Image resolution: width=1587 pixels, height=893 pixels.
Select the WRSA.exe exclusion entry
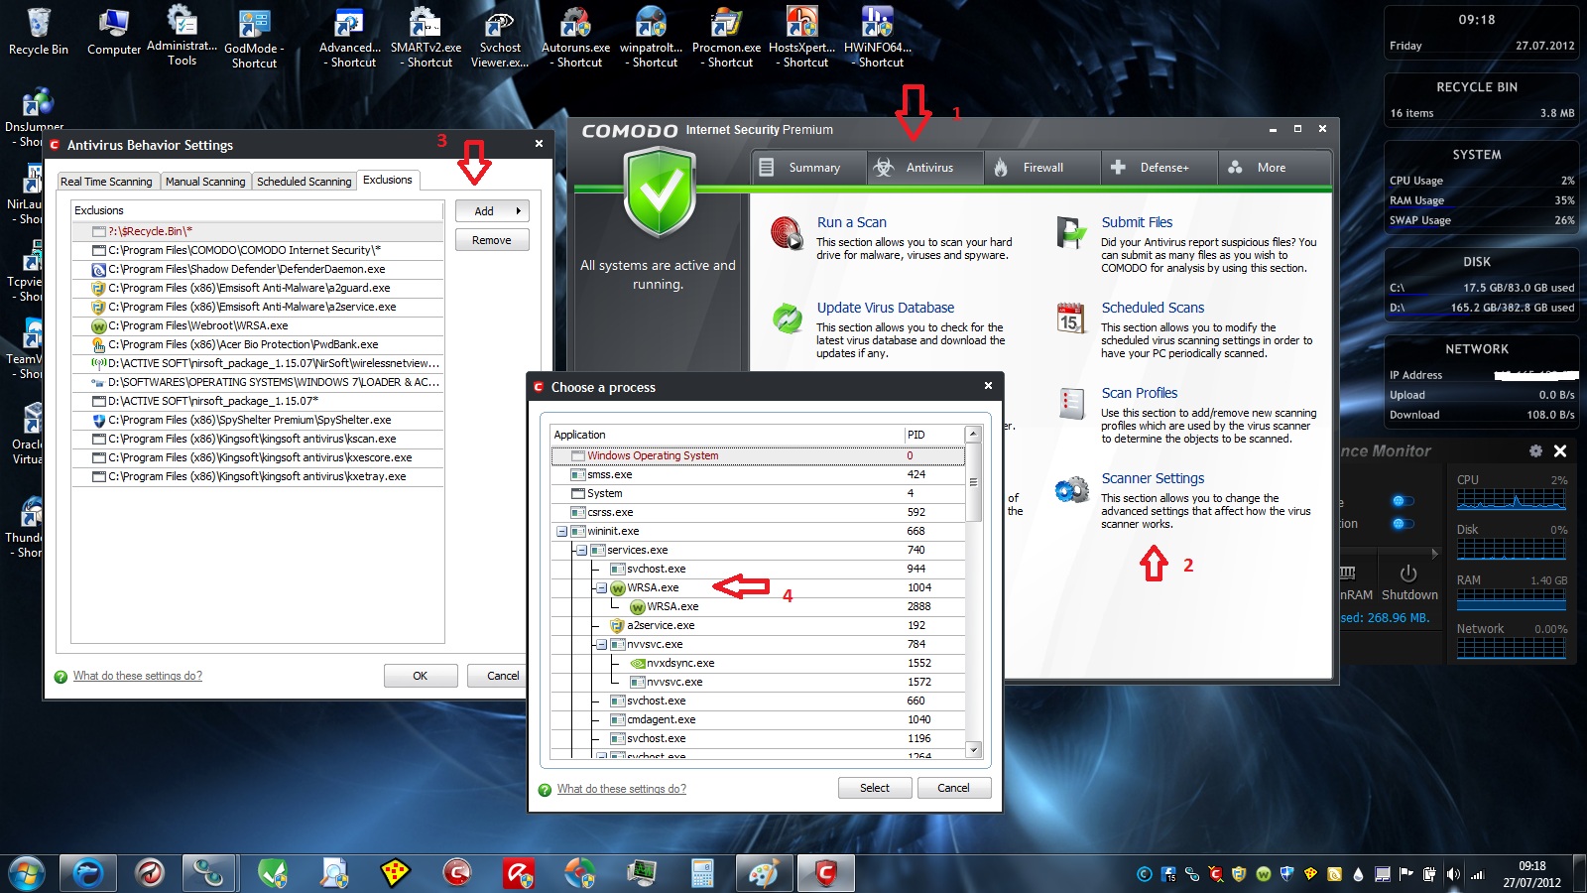tap(258, 325)
